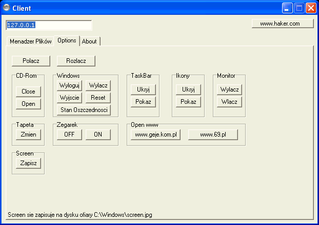The width and height of the screenshot is (319, 225).
Task: Click the IP address input field
Action: (x=49, y=25)
